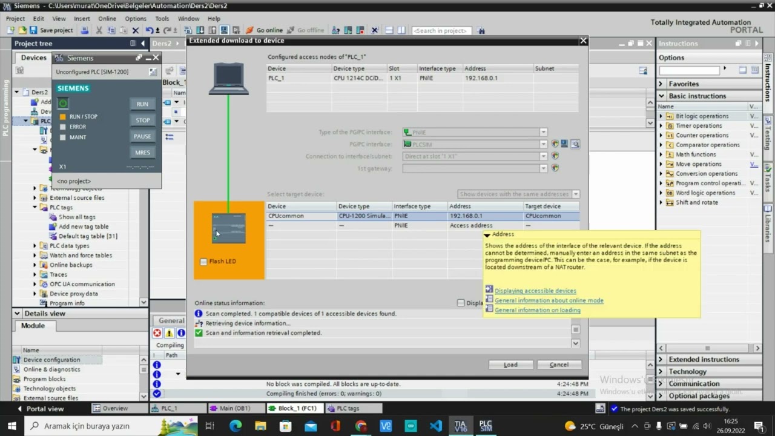Viewport: 775px width, 436px height.
Task: Enable the Flash LED checkbox
Action: coord(203,262)
